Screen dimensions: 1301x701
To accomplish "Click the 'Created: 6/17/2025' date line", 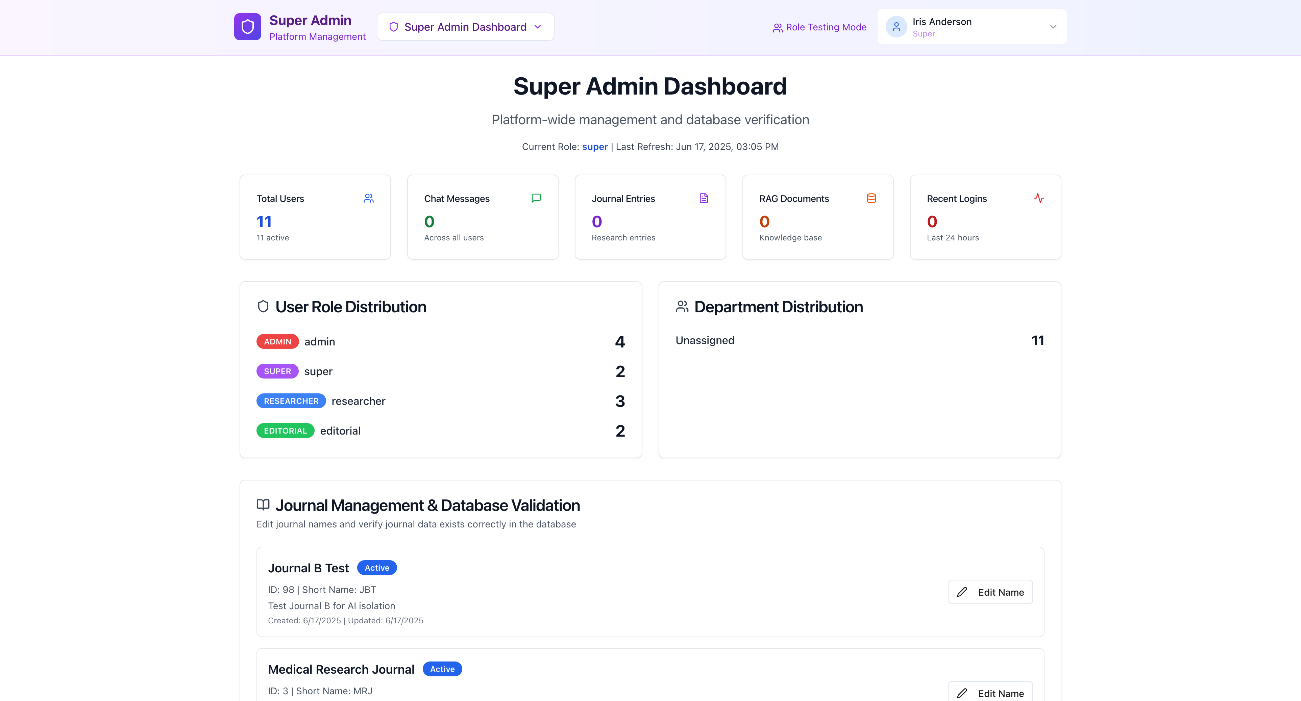I will pos(345,621).
